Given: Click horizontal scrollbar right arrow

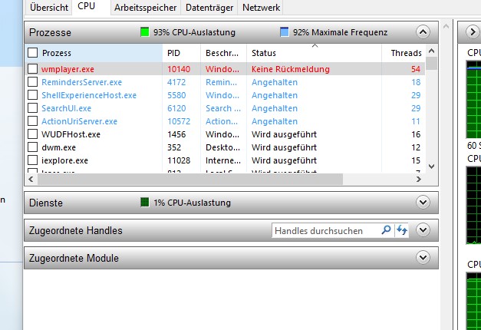Looking at the screenshot, I should click(419, 179).
